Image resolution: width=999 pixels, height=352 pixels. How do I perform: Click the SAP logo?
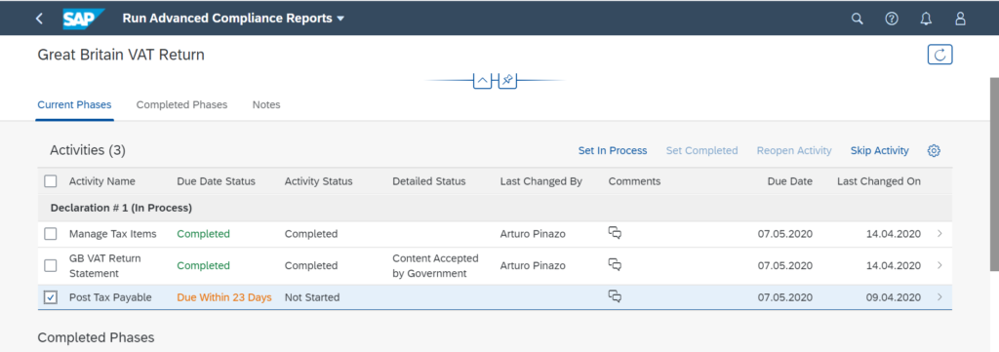pyautogui.click(x=84, y=19)
